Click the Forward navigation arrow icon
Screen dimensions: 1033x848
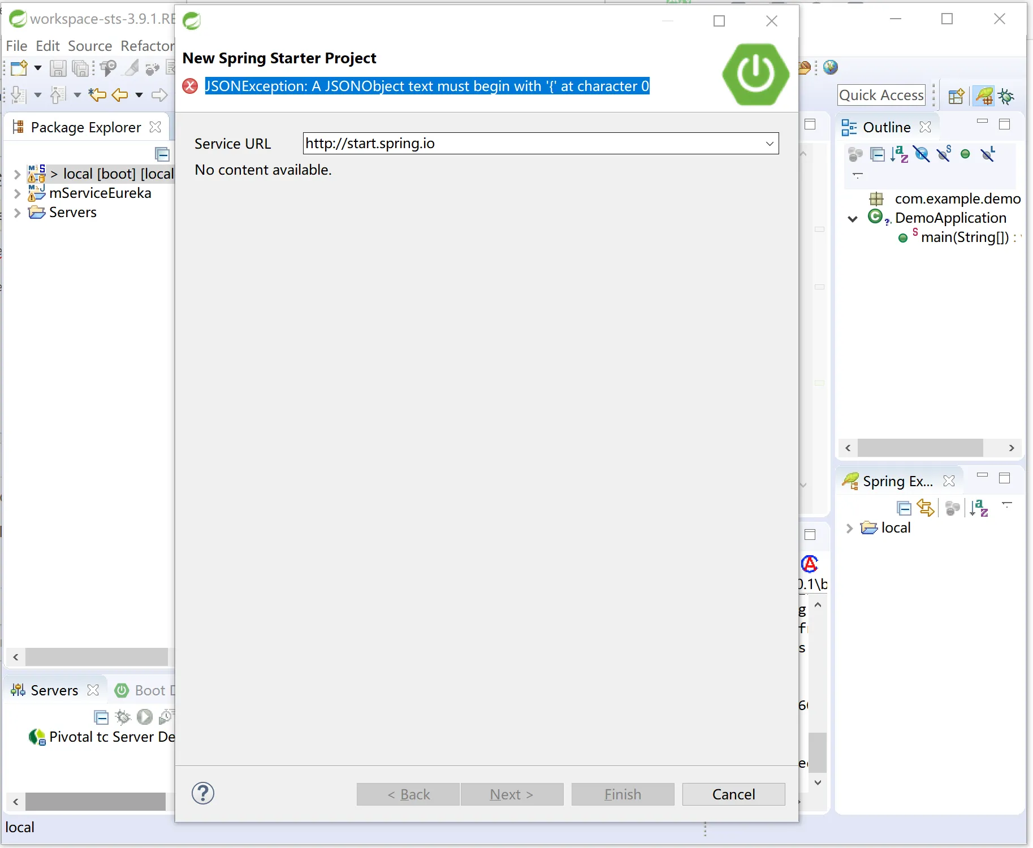159,94
